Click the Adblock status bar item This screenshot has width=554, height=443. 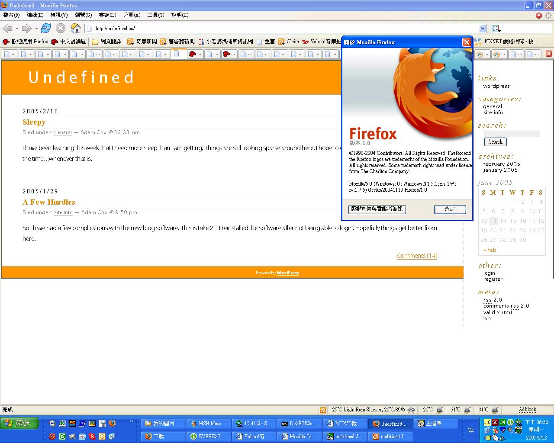(527, 410)
